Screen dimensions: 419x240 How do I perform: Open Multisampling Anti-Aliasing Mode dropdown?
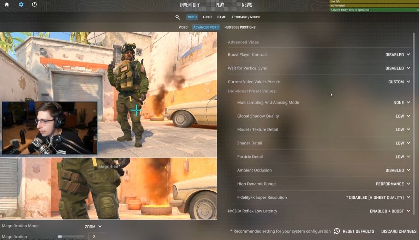click(402, 102)
